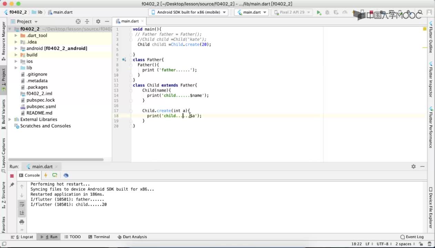
Task: Open the Logcat tool tab
Action: [22, 237]
